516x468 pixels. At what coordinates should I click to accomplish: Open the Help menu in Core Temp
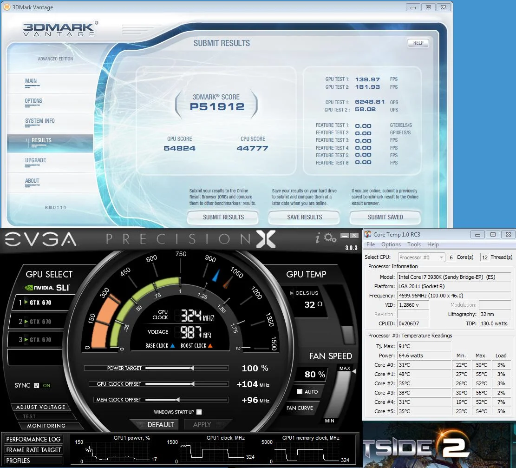coord(433,244)
